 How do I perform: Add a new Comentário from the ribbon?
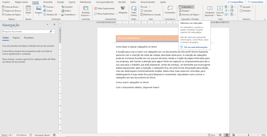point(170,10)
